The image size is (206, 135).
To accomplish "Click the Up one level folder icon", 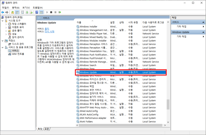I will (x=13, y=12).
